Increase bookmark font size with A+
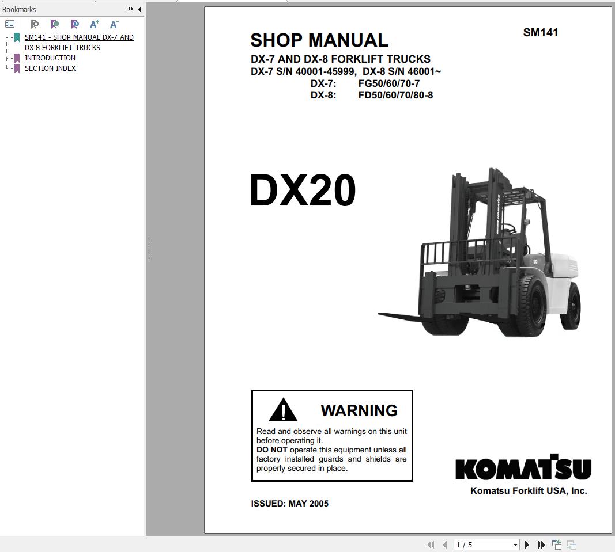615x552 pixels. (95, 24)
